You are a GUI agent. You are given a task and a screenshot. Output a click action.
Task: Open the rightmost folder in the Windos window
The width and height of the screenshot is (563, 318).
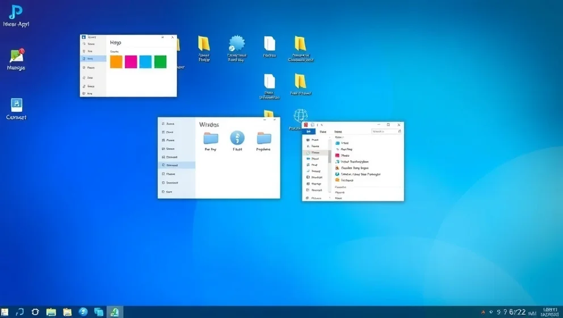click(263, 138)
